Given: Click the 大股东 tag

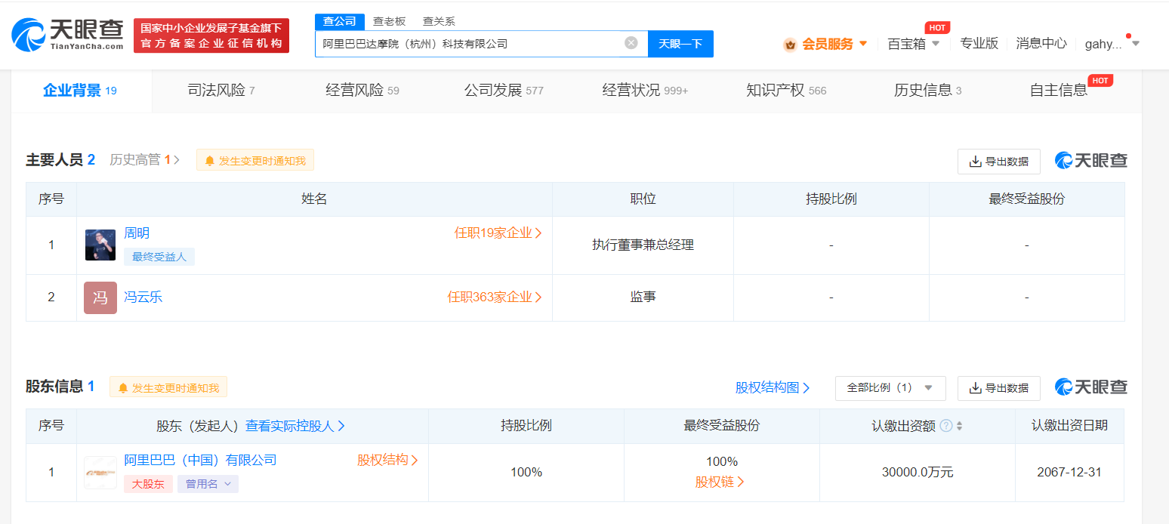Looking at the screenshot, I should click(x=148, y=484).
